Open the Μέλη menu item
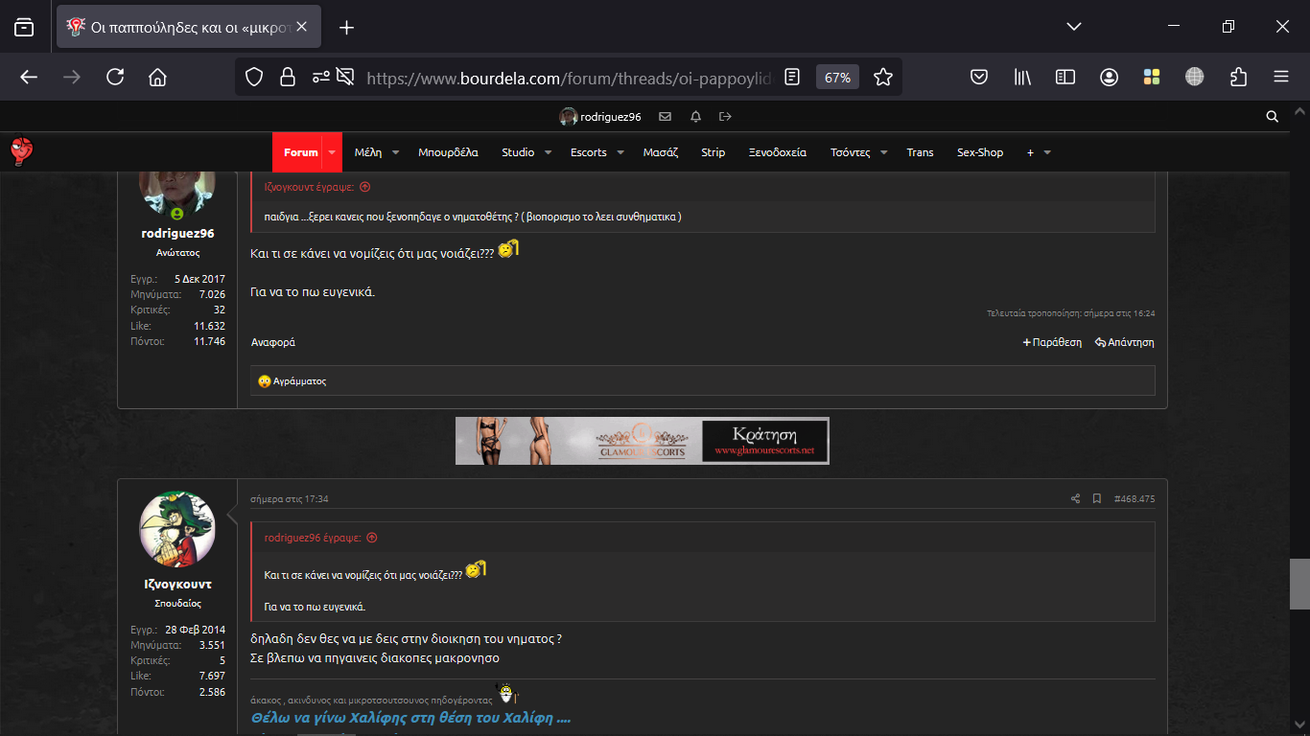This screenshot has height=736, width=1310. click(x=368, y=152)
